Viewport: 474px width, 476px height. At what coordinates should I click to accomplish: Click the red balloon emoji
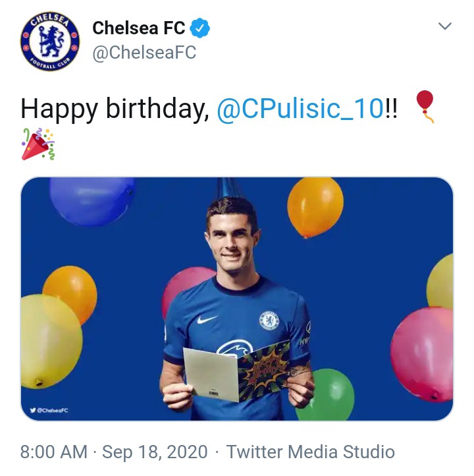pos(425,105)
